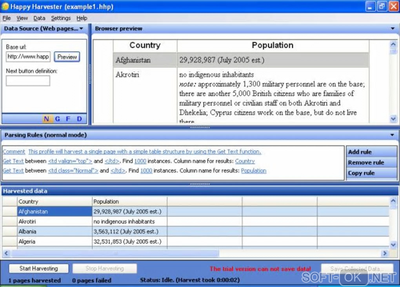Edit the Country column name link
The width and height of the screenshot is (400, 287).
click(x=245, y=161)
